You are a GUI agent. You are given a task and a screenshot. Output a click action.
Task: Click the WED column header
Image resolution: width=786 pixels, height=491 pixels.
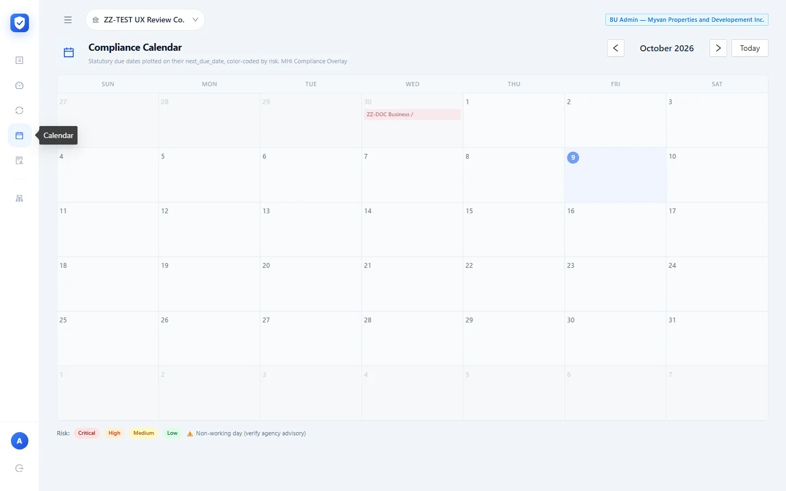pyautogui.click(x=413, y=84)
